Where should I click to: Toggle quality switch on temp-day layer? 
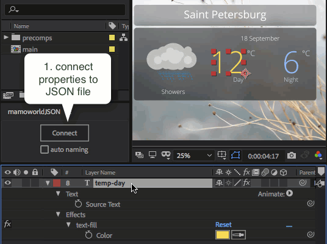click(x=237, y=183)
